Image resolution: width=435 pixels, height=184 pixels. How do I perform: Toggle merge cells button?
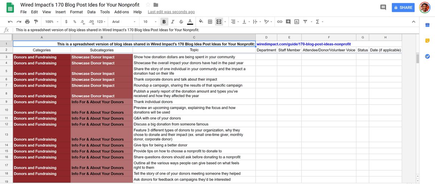(219, 22)
